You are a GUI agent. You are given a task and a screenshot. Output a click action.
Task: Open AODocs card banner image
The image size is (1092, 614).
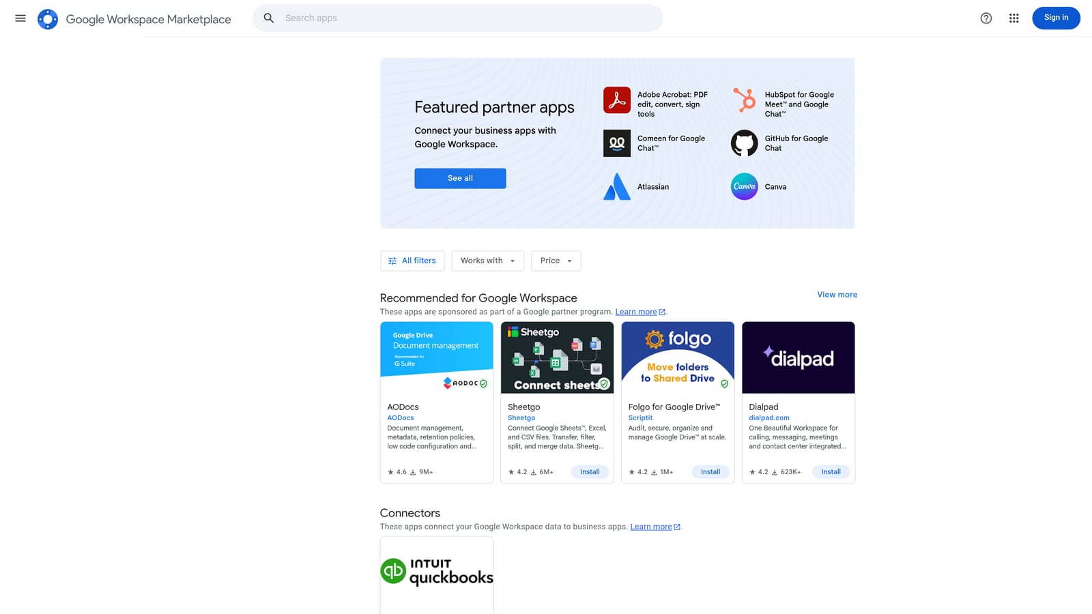(x=437, y=357)
